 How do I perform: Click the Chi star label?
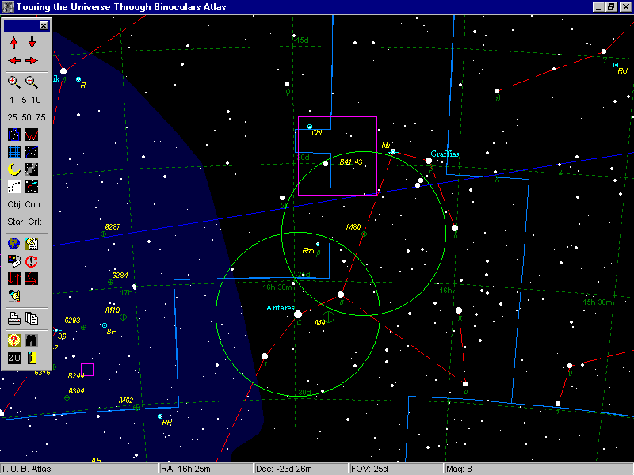coord(316,133)
